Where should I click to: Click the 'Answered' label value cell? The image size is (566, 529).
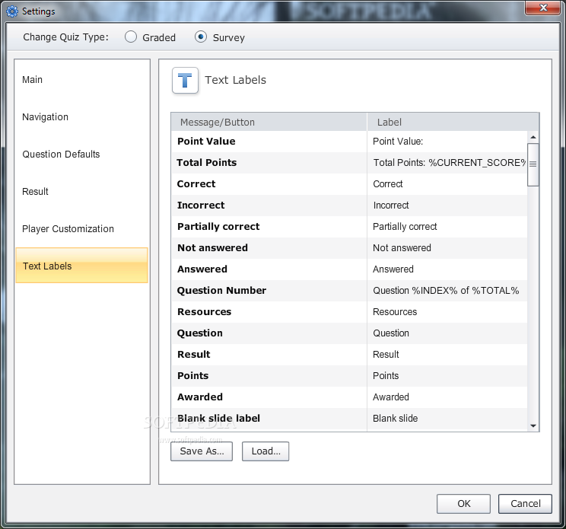coord(447,269)
